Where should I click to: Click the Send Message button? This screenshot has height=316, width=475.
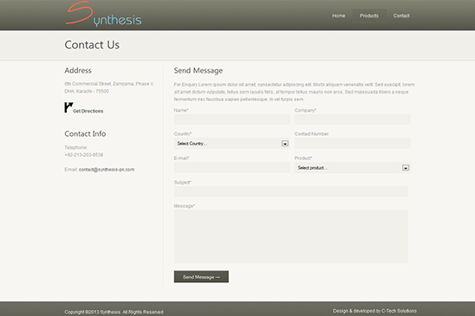click(x=201, y=277)
